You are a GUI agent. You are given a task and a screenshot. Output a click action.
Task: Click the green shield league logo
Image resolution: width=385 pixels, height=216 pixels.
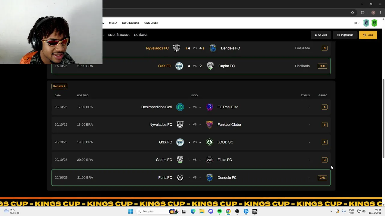coord(374,23)
